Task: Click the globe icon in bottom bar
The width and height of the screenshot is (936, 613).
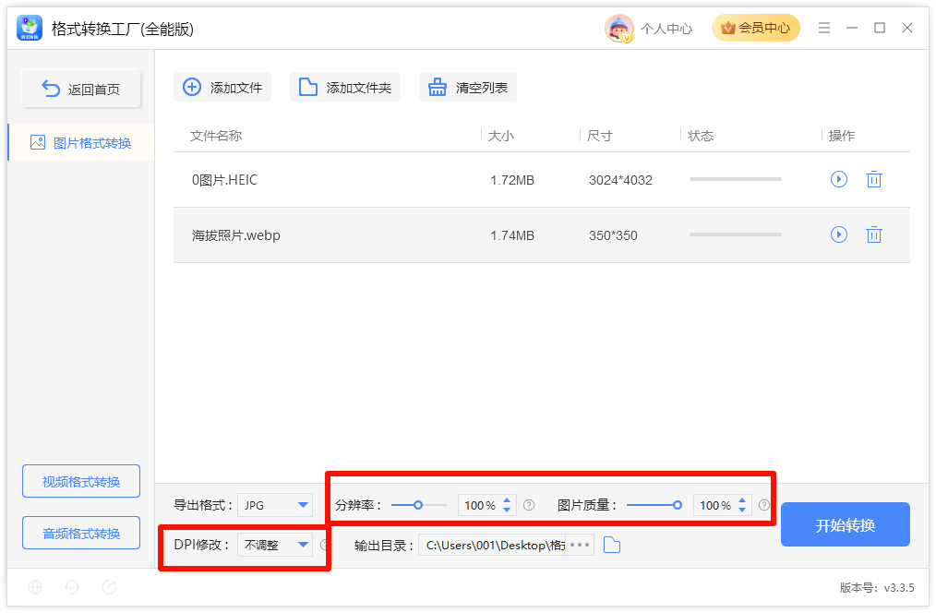Action: (35, 587)
